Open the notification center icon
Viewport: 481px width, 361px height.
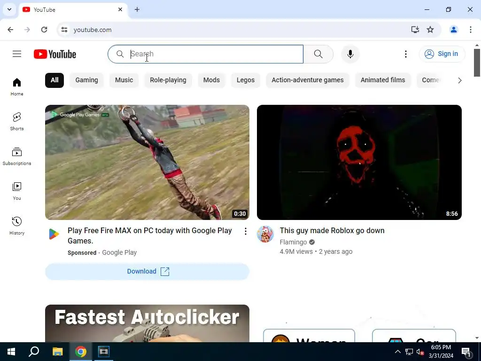pyautogui.click(x=466, y=352)
